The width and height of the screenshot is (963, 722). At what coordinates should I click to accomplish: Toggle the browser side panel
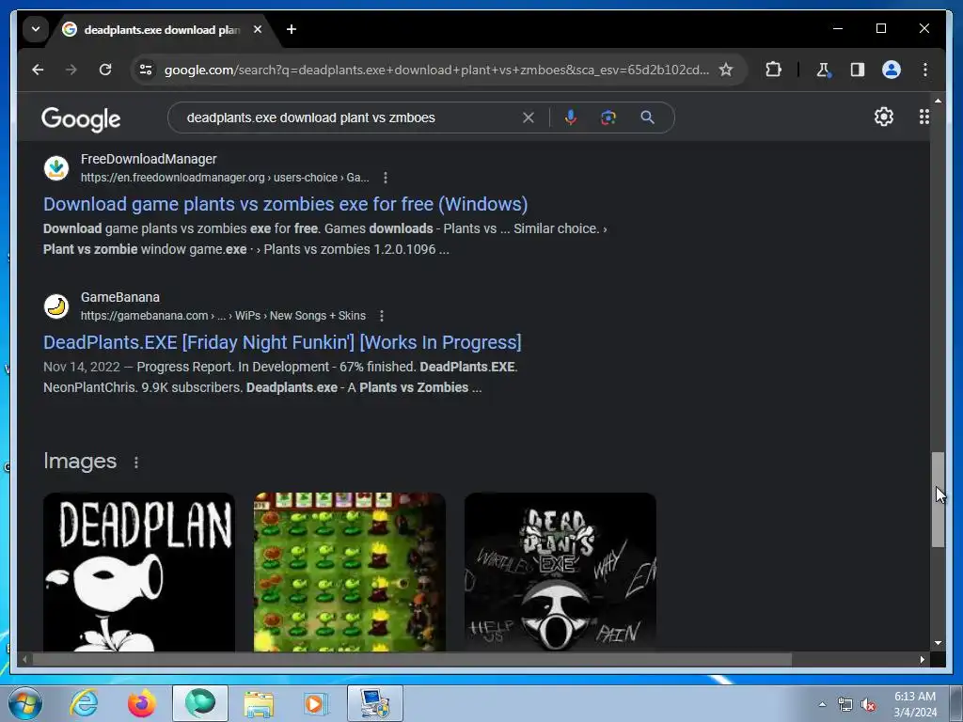(858, 70)
